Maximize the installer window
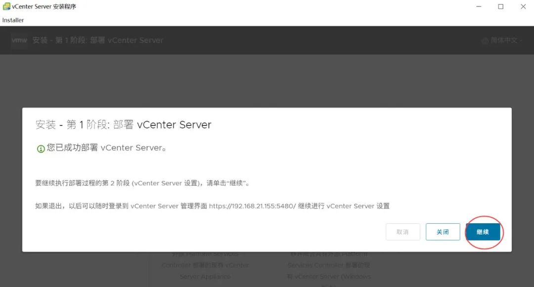The height and width of the screenshot is (287, 534). pos(500,6)
